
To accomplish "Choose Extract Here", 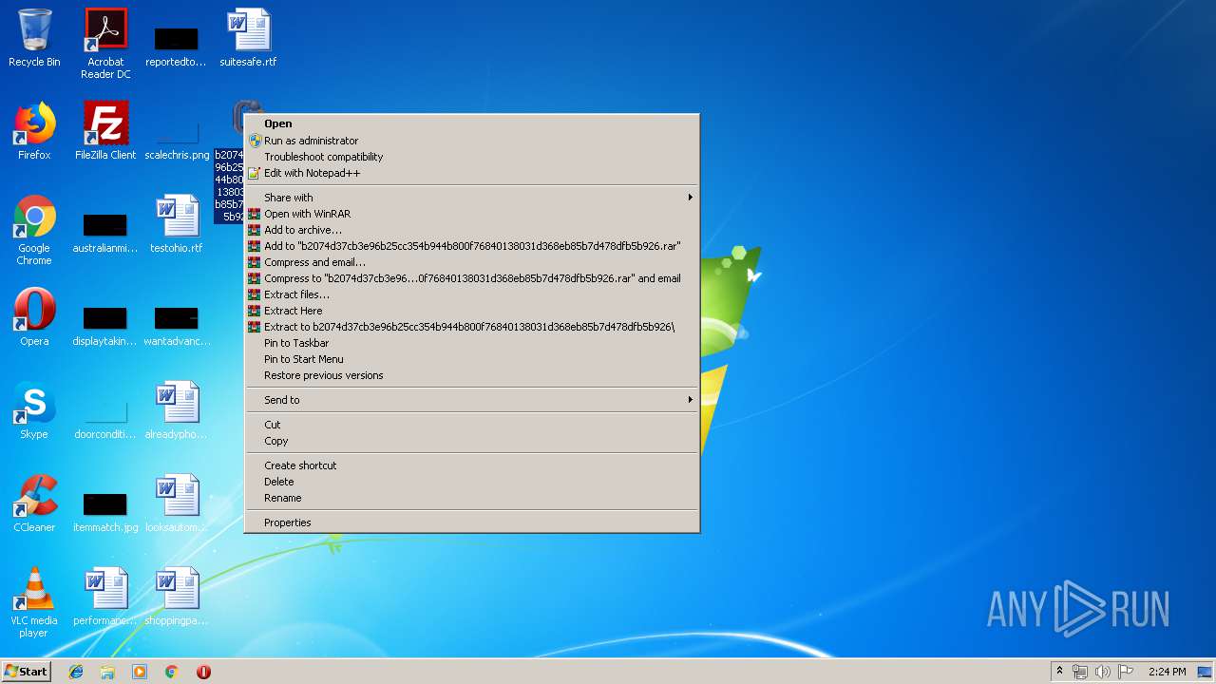I will point(471,311).
